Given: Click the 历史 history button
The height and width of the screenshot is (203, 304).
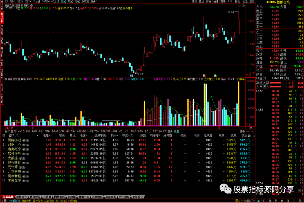Looking at the screenshot, I should click(x=209, y=1).
